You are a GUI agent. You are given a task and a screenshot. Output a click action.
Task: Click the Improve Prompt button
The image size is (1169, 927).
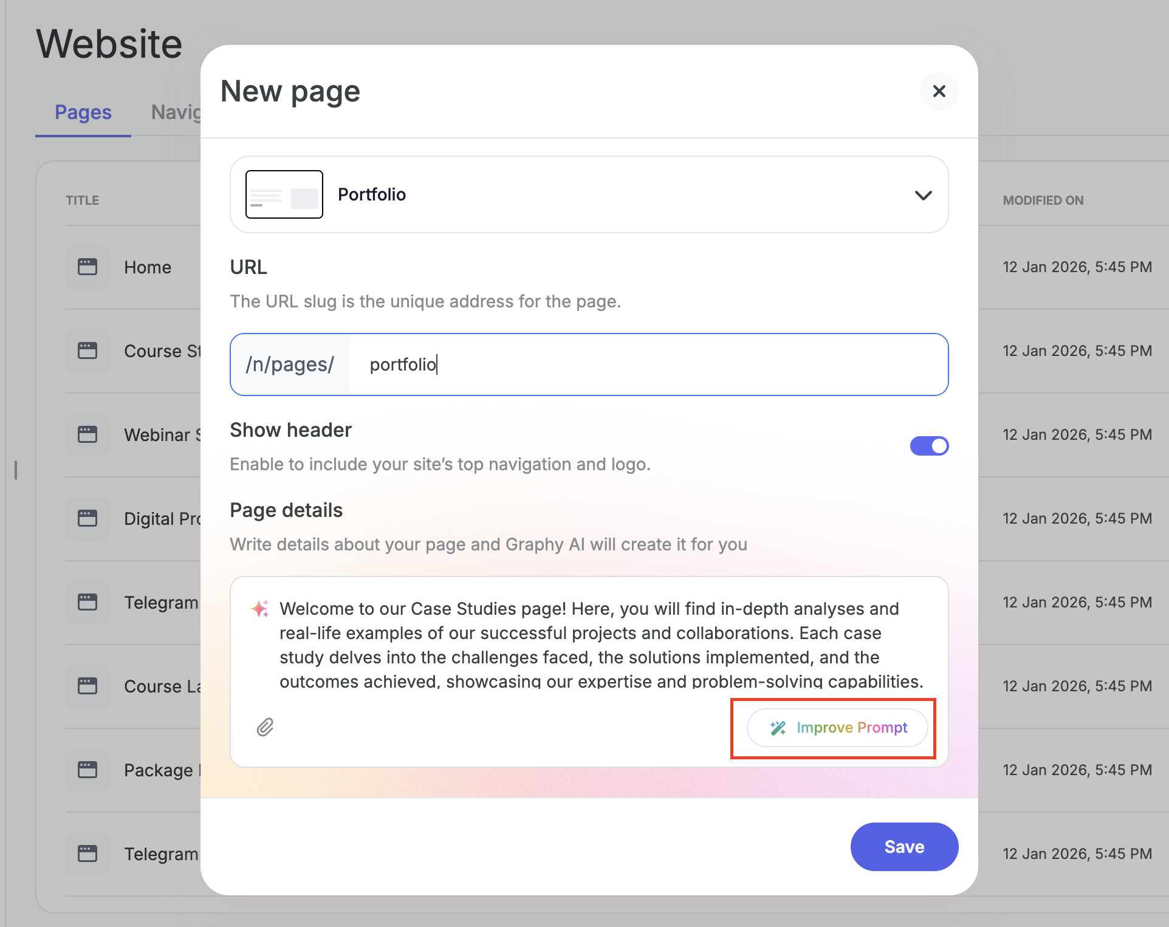[837, 728]
